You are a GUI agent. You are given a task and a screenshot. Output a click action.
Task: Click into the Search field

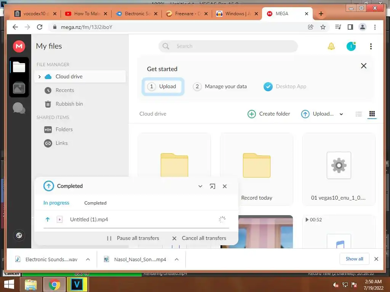(x=228, y=46)
